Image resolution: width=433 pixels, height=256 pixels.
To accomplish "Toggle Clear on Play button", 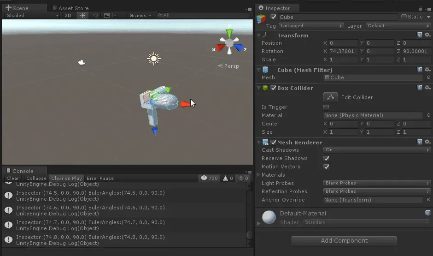I will pos(66,179).
